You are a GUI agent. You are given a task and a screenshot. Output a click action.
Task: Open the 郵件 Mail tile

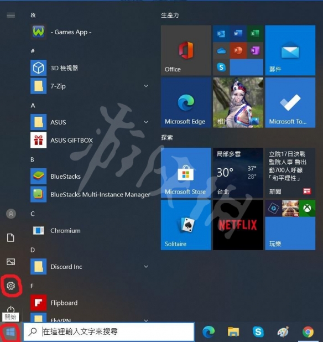pos(290,50)
